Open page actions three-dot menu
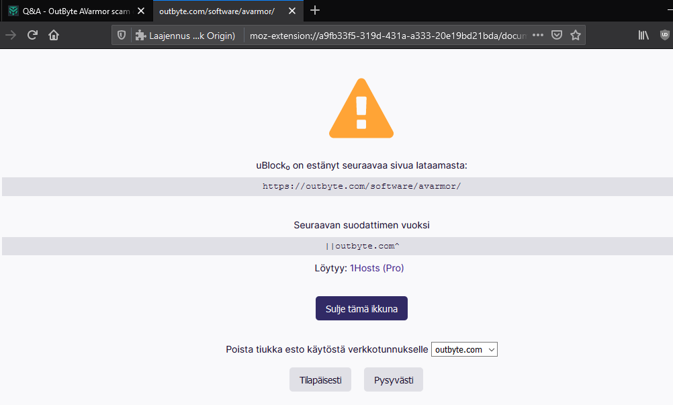Image resolution: width=673 pixels, height=405 pixels. pos(538,35)
